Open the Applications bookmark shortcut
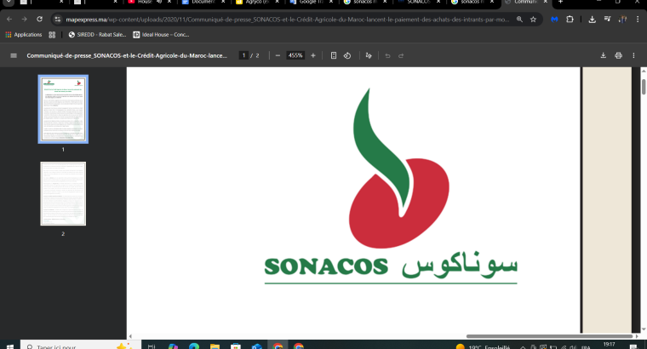This screenshot has height=349, width=647. [x=24, y=35]
